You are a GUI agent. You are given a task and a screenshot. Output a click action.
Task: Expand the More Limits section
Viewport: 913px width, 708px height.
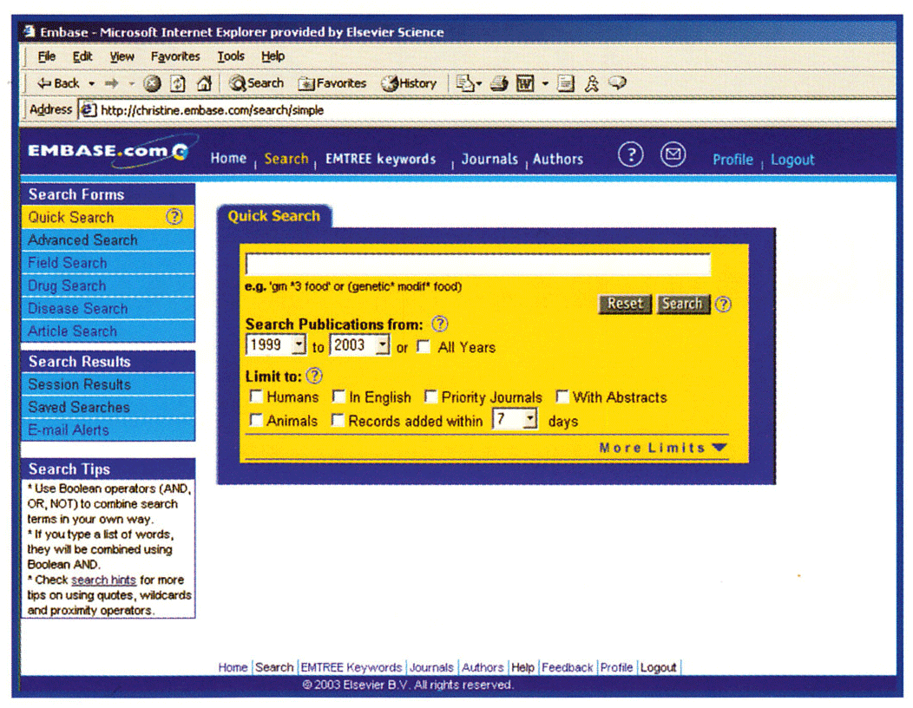[663, 447]
